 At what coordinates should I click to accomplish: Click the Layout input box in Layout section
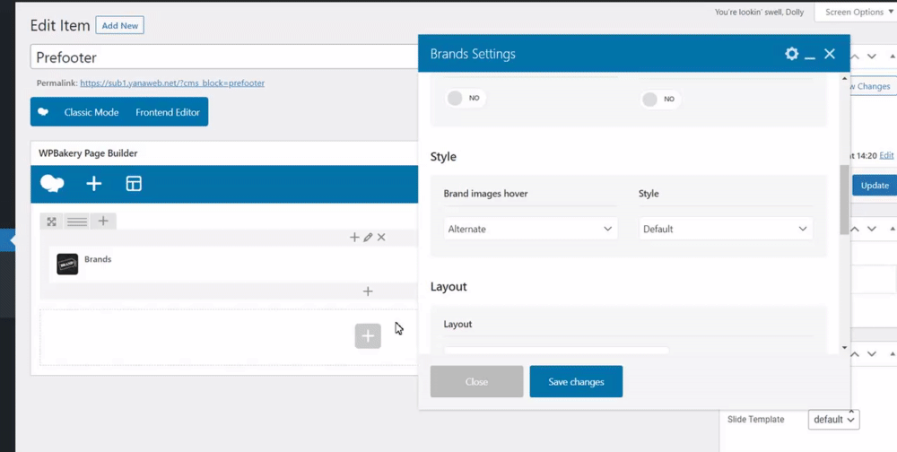557,350
